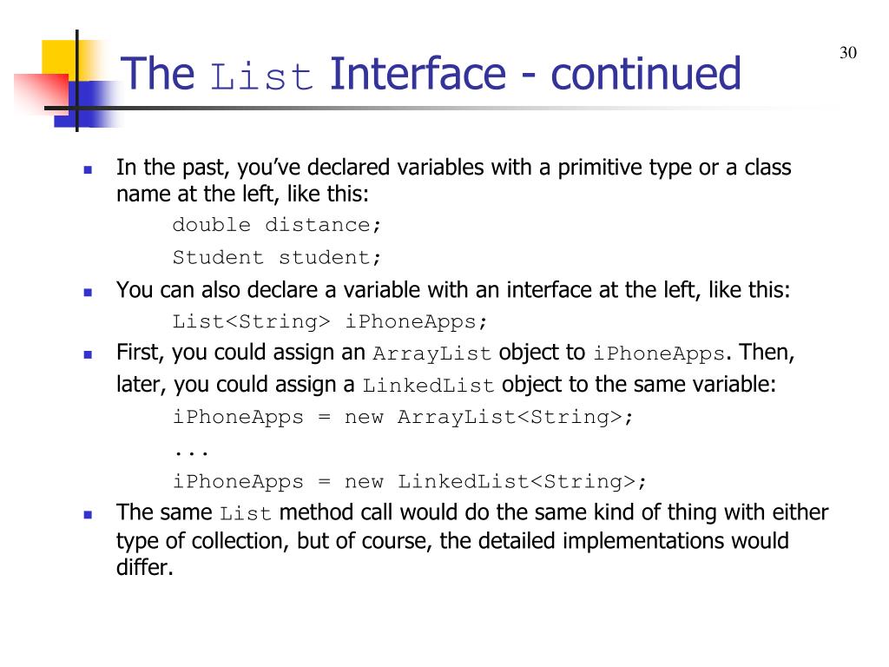Click the bullet beside 'The same List method'

click(88, 515)
